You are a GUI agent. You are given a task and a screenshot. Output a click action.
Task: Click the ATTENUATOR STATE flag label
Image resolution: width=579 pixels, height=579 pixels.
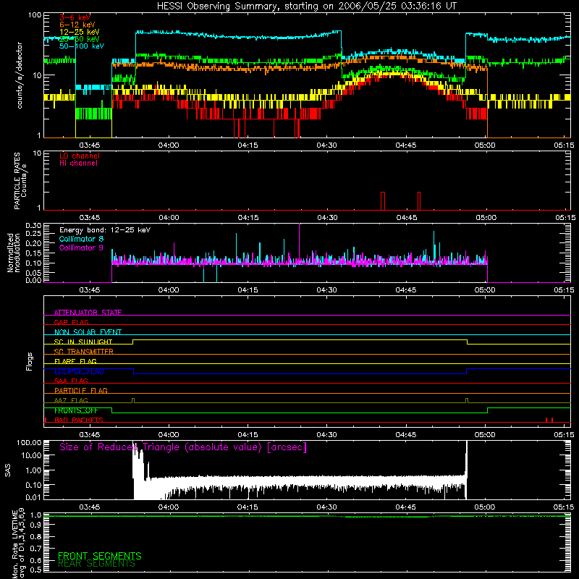pyautogui.click(x=88, y=313)
